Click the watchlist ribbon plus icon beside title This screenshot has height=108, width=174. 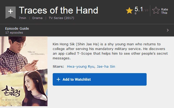pyautogui.click(x=10, y=12)
